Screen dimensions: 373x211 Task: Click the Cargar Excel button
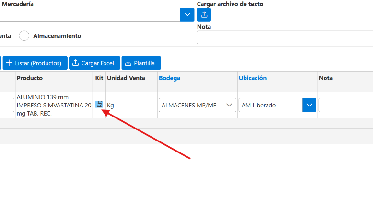(x=94, y=63)
